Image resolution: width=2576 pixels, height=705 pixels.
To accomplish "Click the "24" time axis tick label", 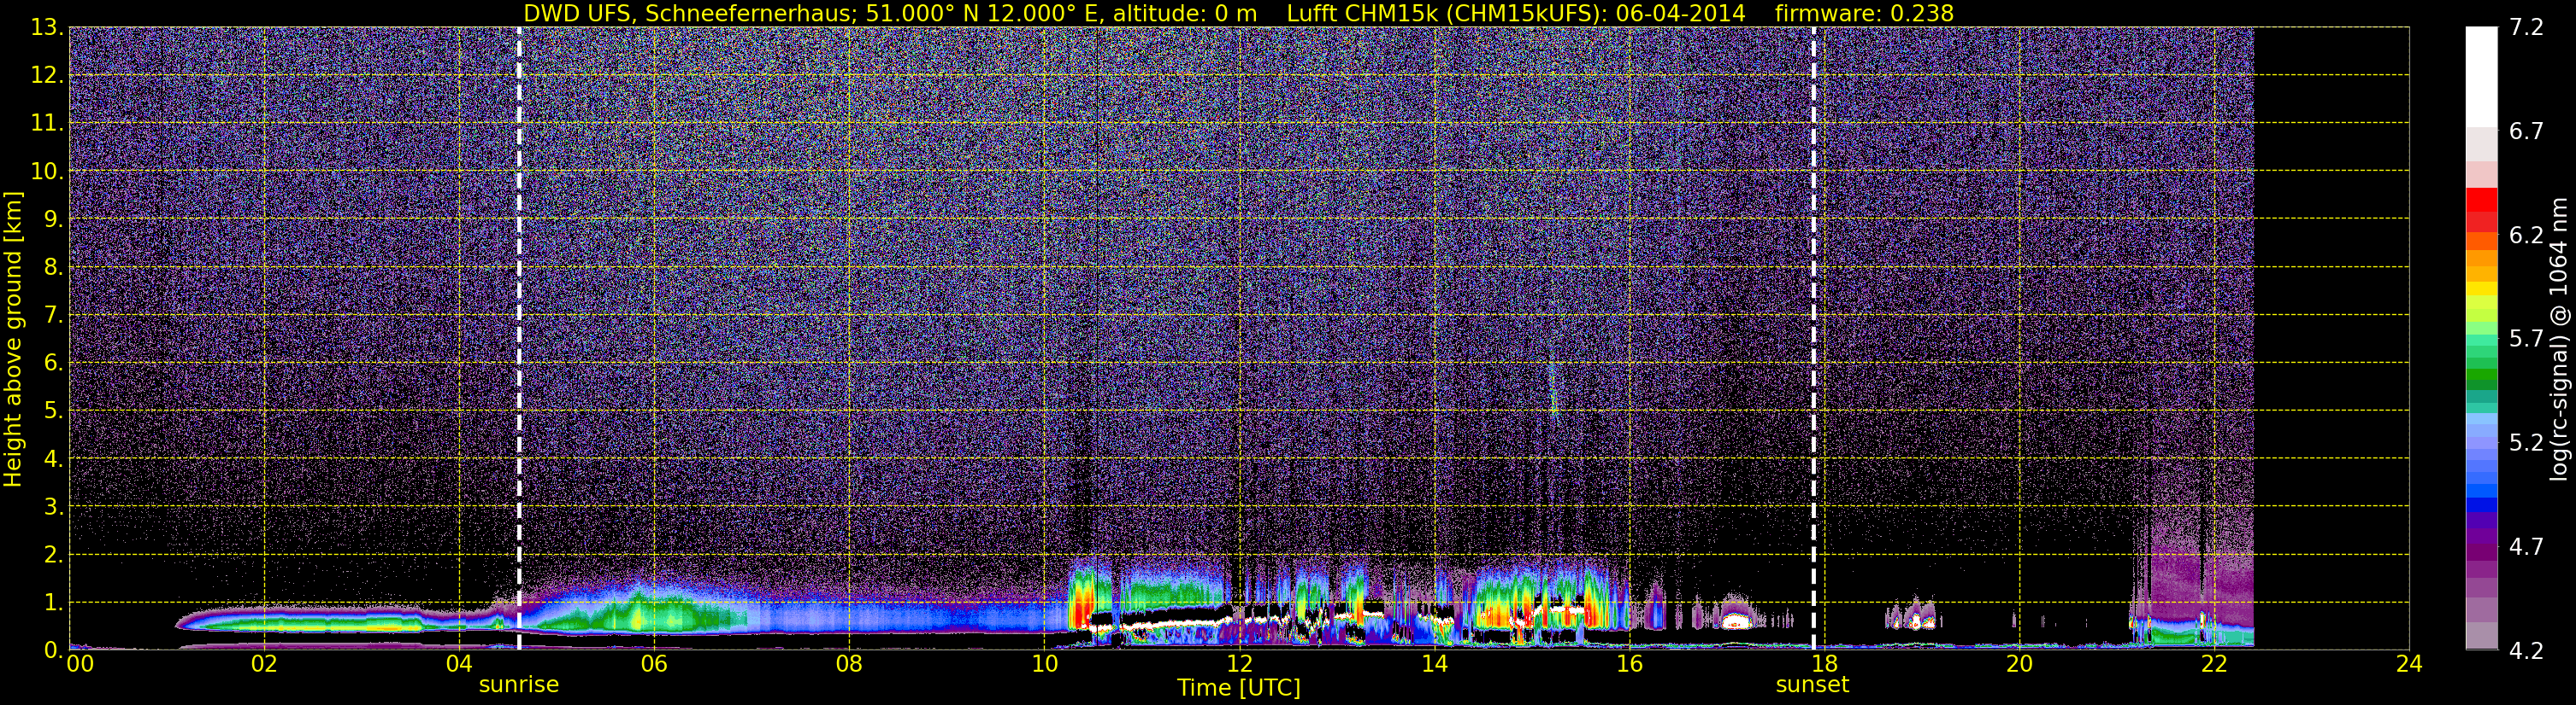I will point(2409,664).
